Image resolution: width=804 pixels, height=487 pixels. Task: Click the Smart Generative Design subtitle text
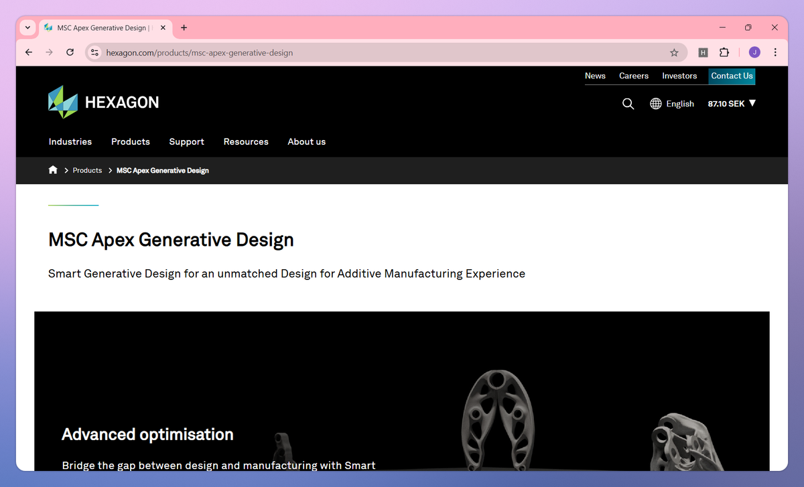click(x=287, y=273)
